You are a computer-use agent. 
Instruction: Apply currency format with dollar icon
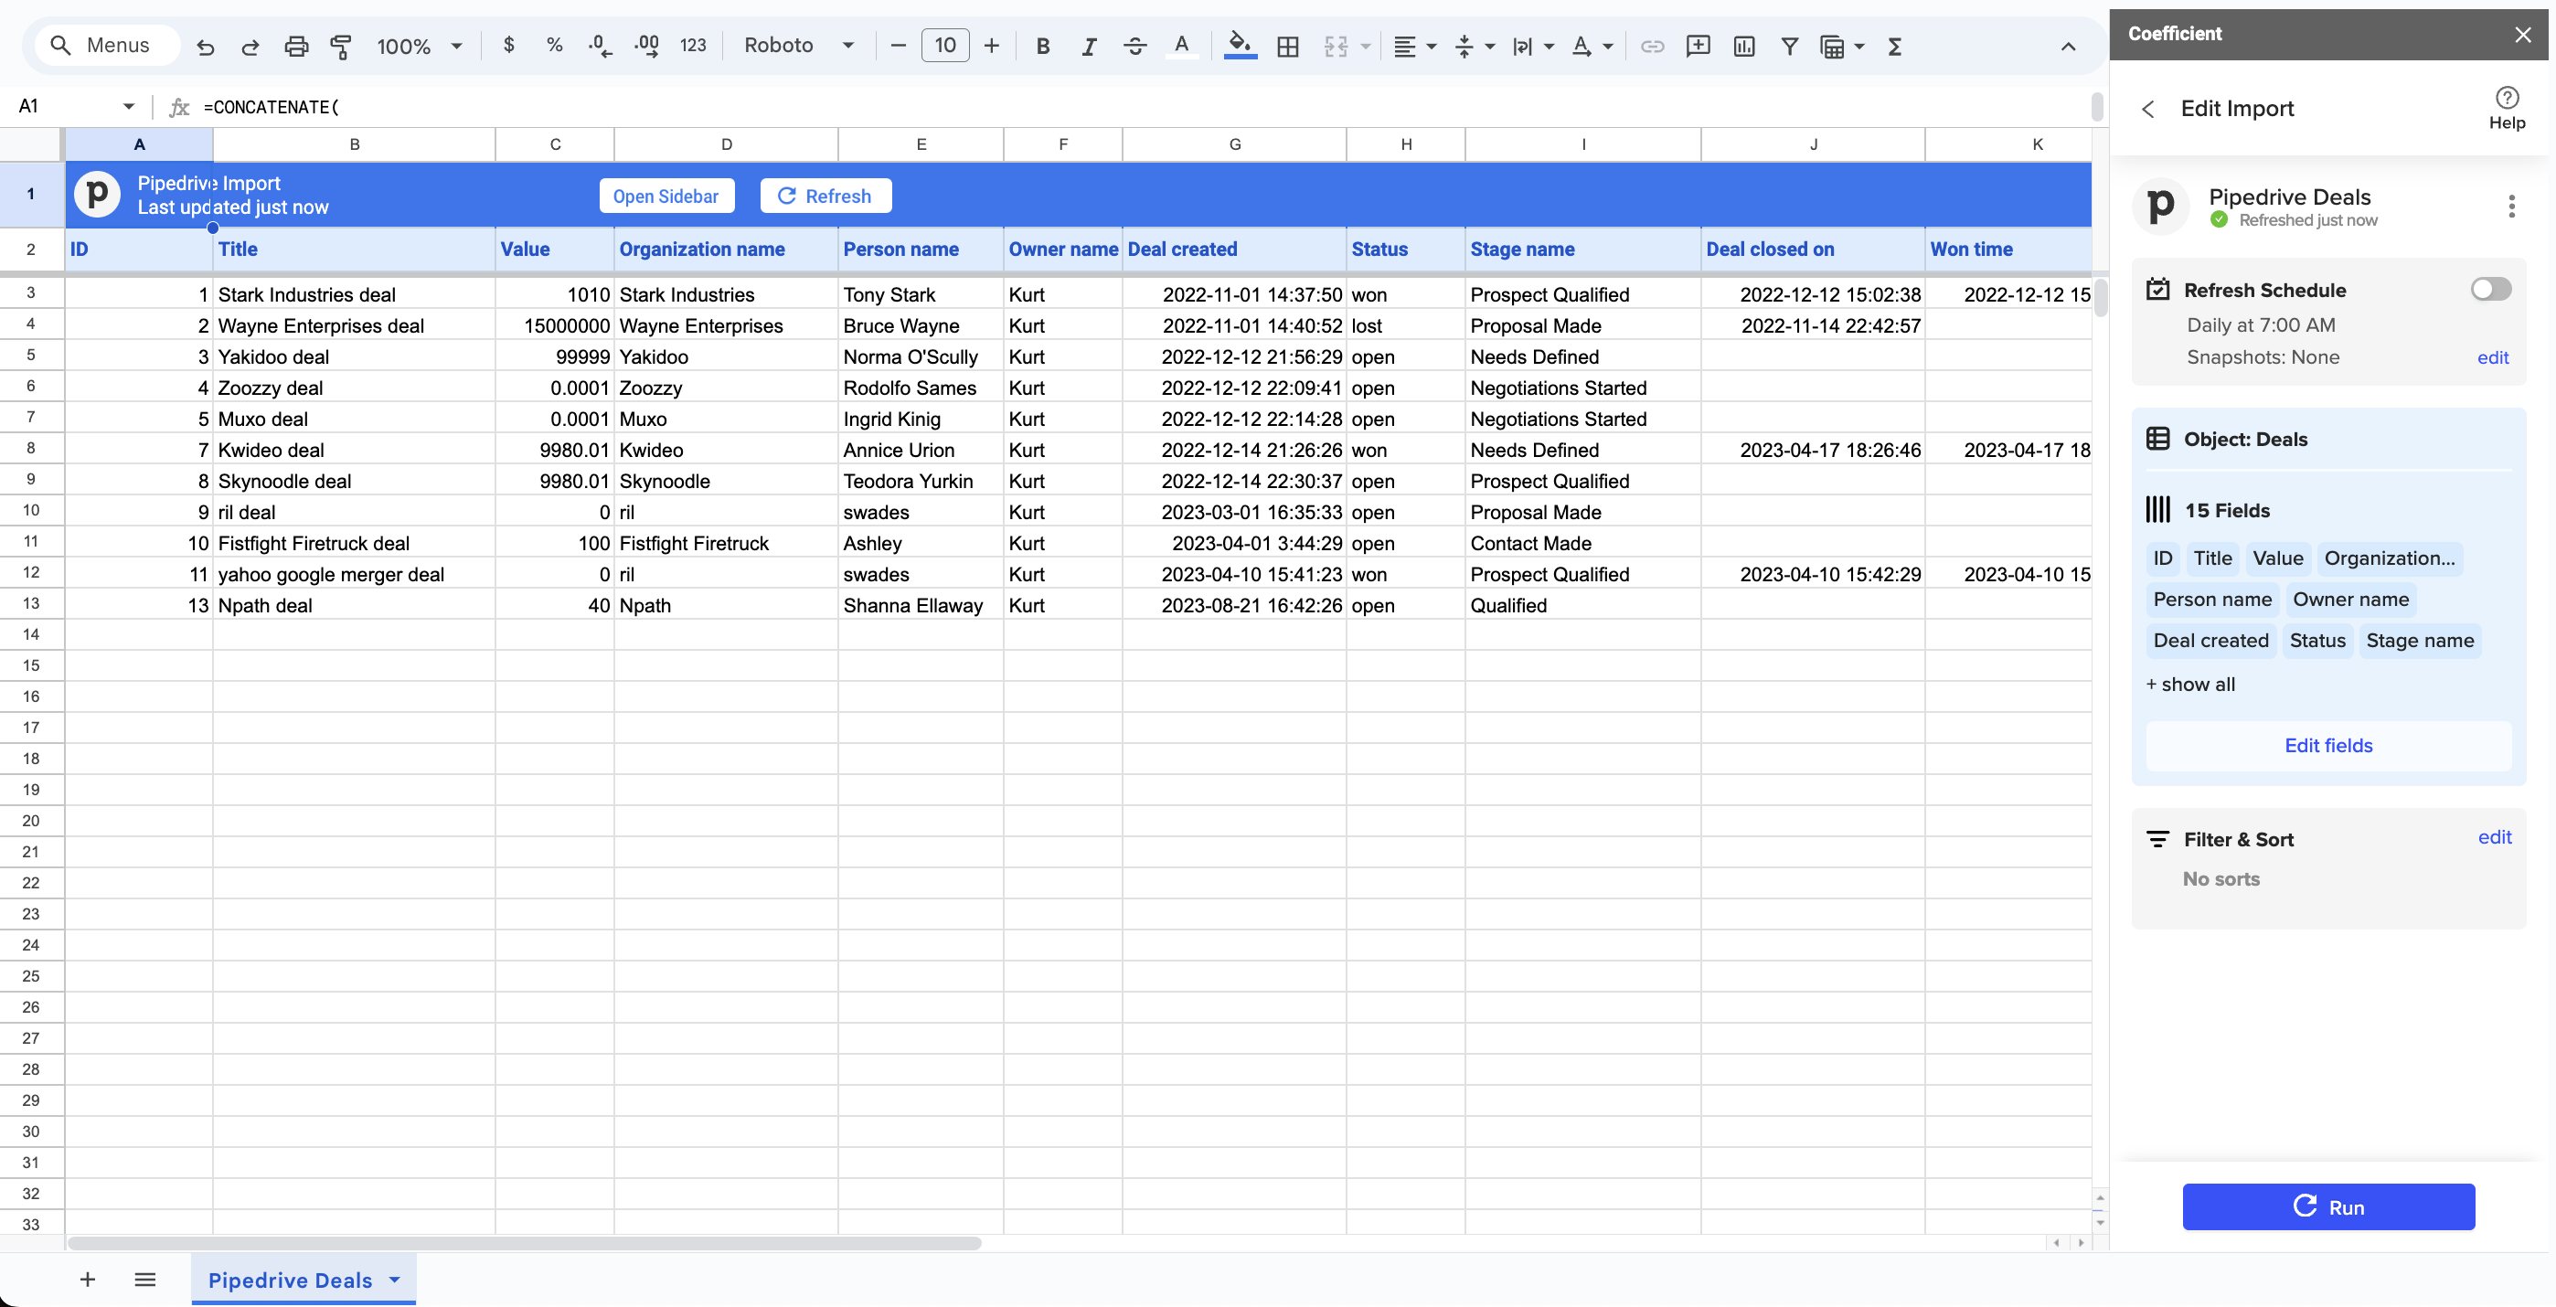tap(509, 46)
